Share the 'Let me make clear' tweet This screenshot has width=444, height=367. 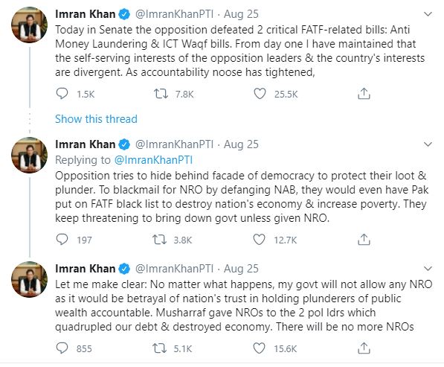[x=364, y=348]
